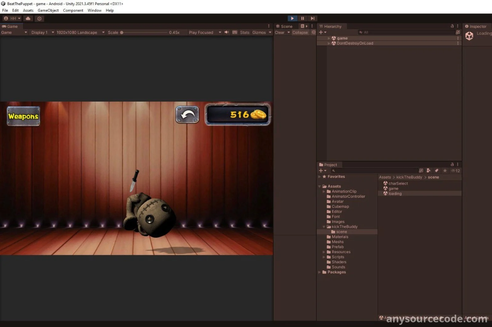Open the 1920x1080 Landscape resolution dropdown
Viewport: 492px width, 327px height.
click(80, 32)
